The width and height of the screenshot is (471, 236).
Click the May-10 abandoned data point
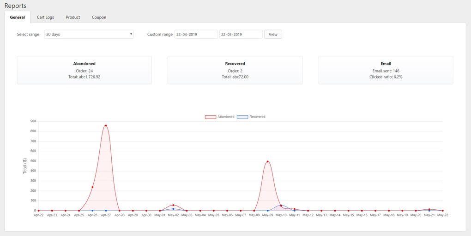click(281, 206)
